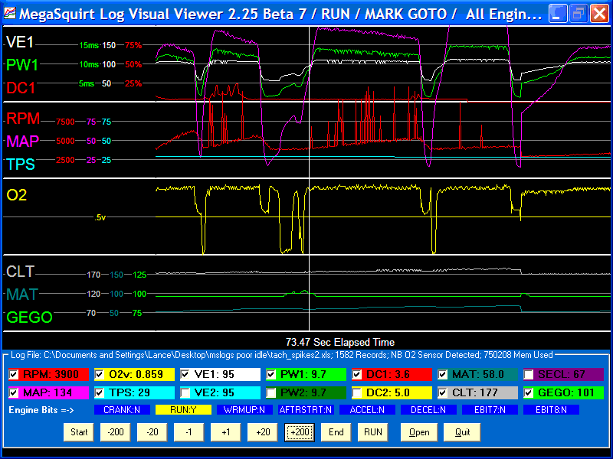Enable the PW2 trace checkbox

point(272,392)
